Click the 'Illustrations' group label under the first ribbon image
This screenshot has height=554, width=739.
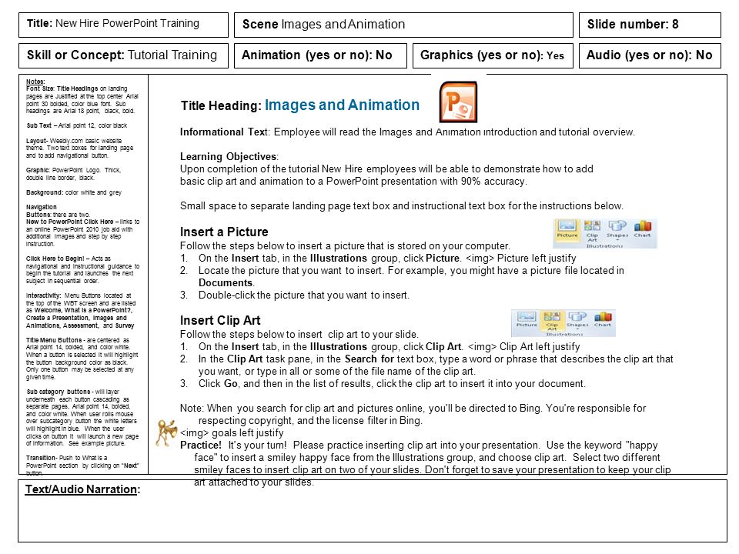click(x=605, y=246)
